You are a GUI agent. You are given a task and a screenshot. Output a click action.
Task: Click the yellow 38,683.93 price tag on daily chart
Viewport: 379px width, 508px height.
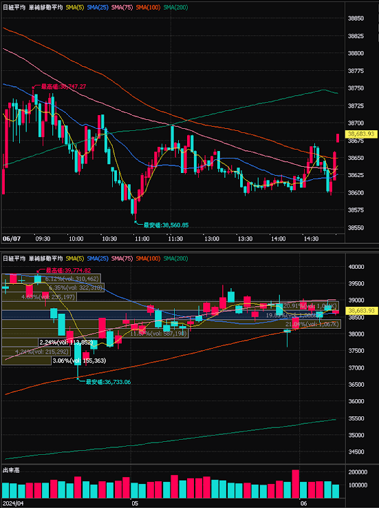pos(361,310)
